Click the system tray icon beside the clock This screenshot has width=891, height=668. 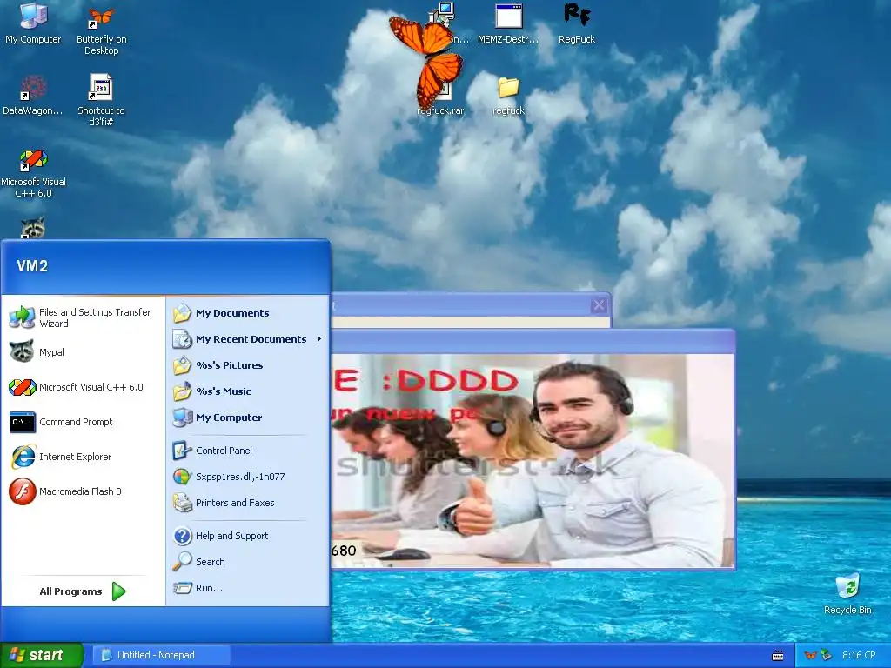tap(827, 655)
